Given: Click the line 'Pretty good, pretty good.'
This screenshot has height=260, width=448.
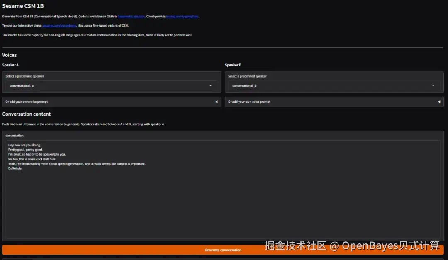Looking at the screenshot, I should (x=25, y=150).
